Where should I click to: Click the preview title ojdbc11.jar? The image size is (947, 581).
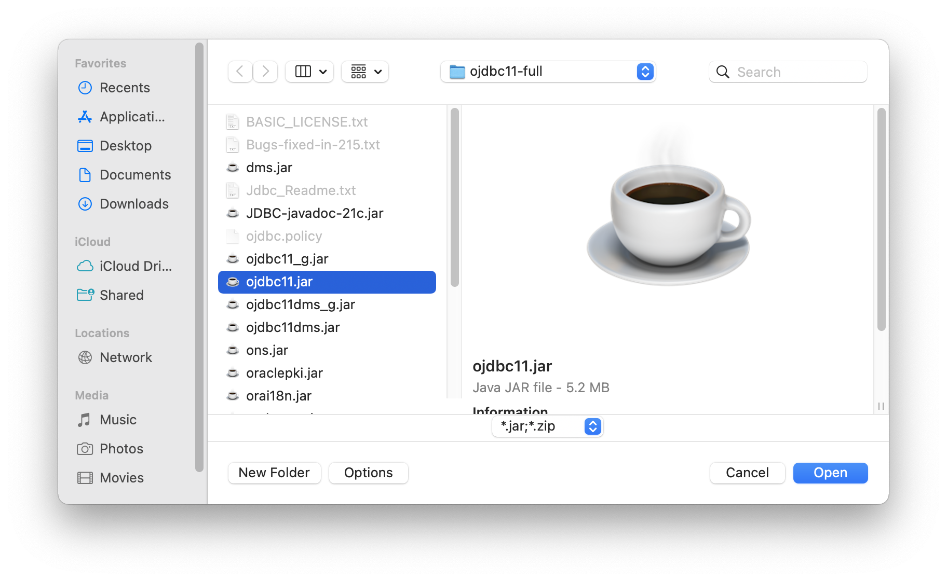point(512,366)
